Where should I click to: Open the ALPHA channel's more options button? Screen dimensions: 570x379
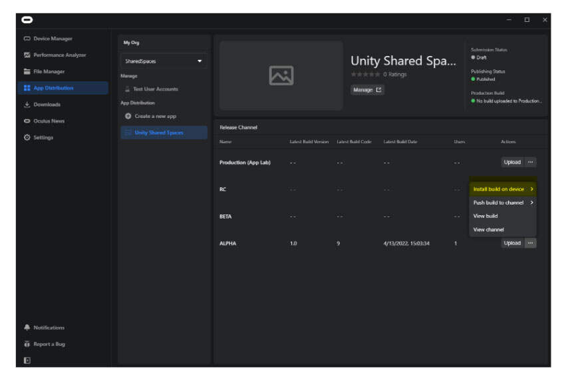pos(530,243)
